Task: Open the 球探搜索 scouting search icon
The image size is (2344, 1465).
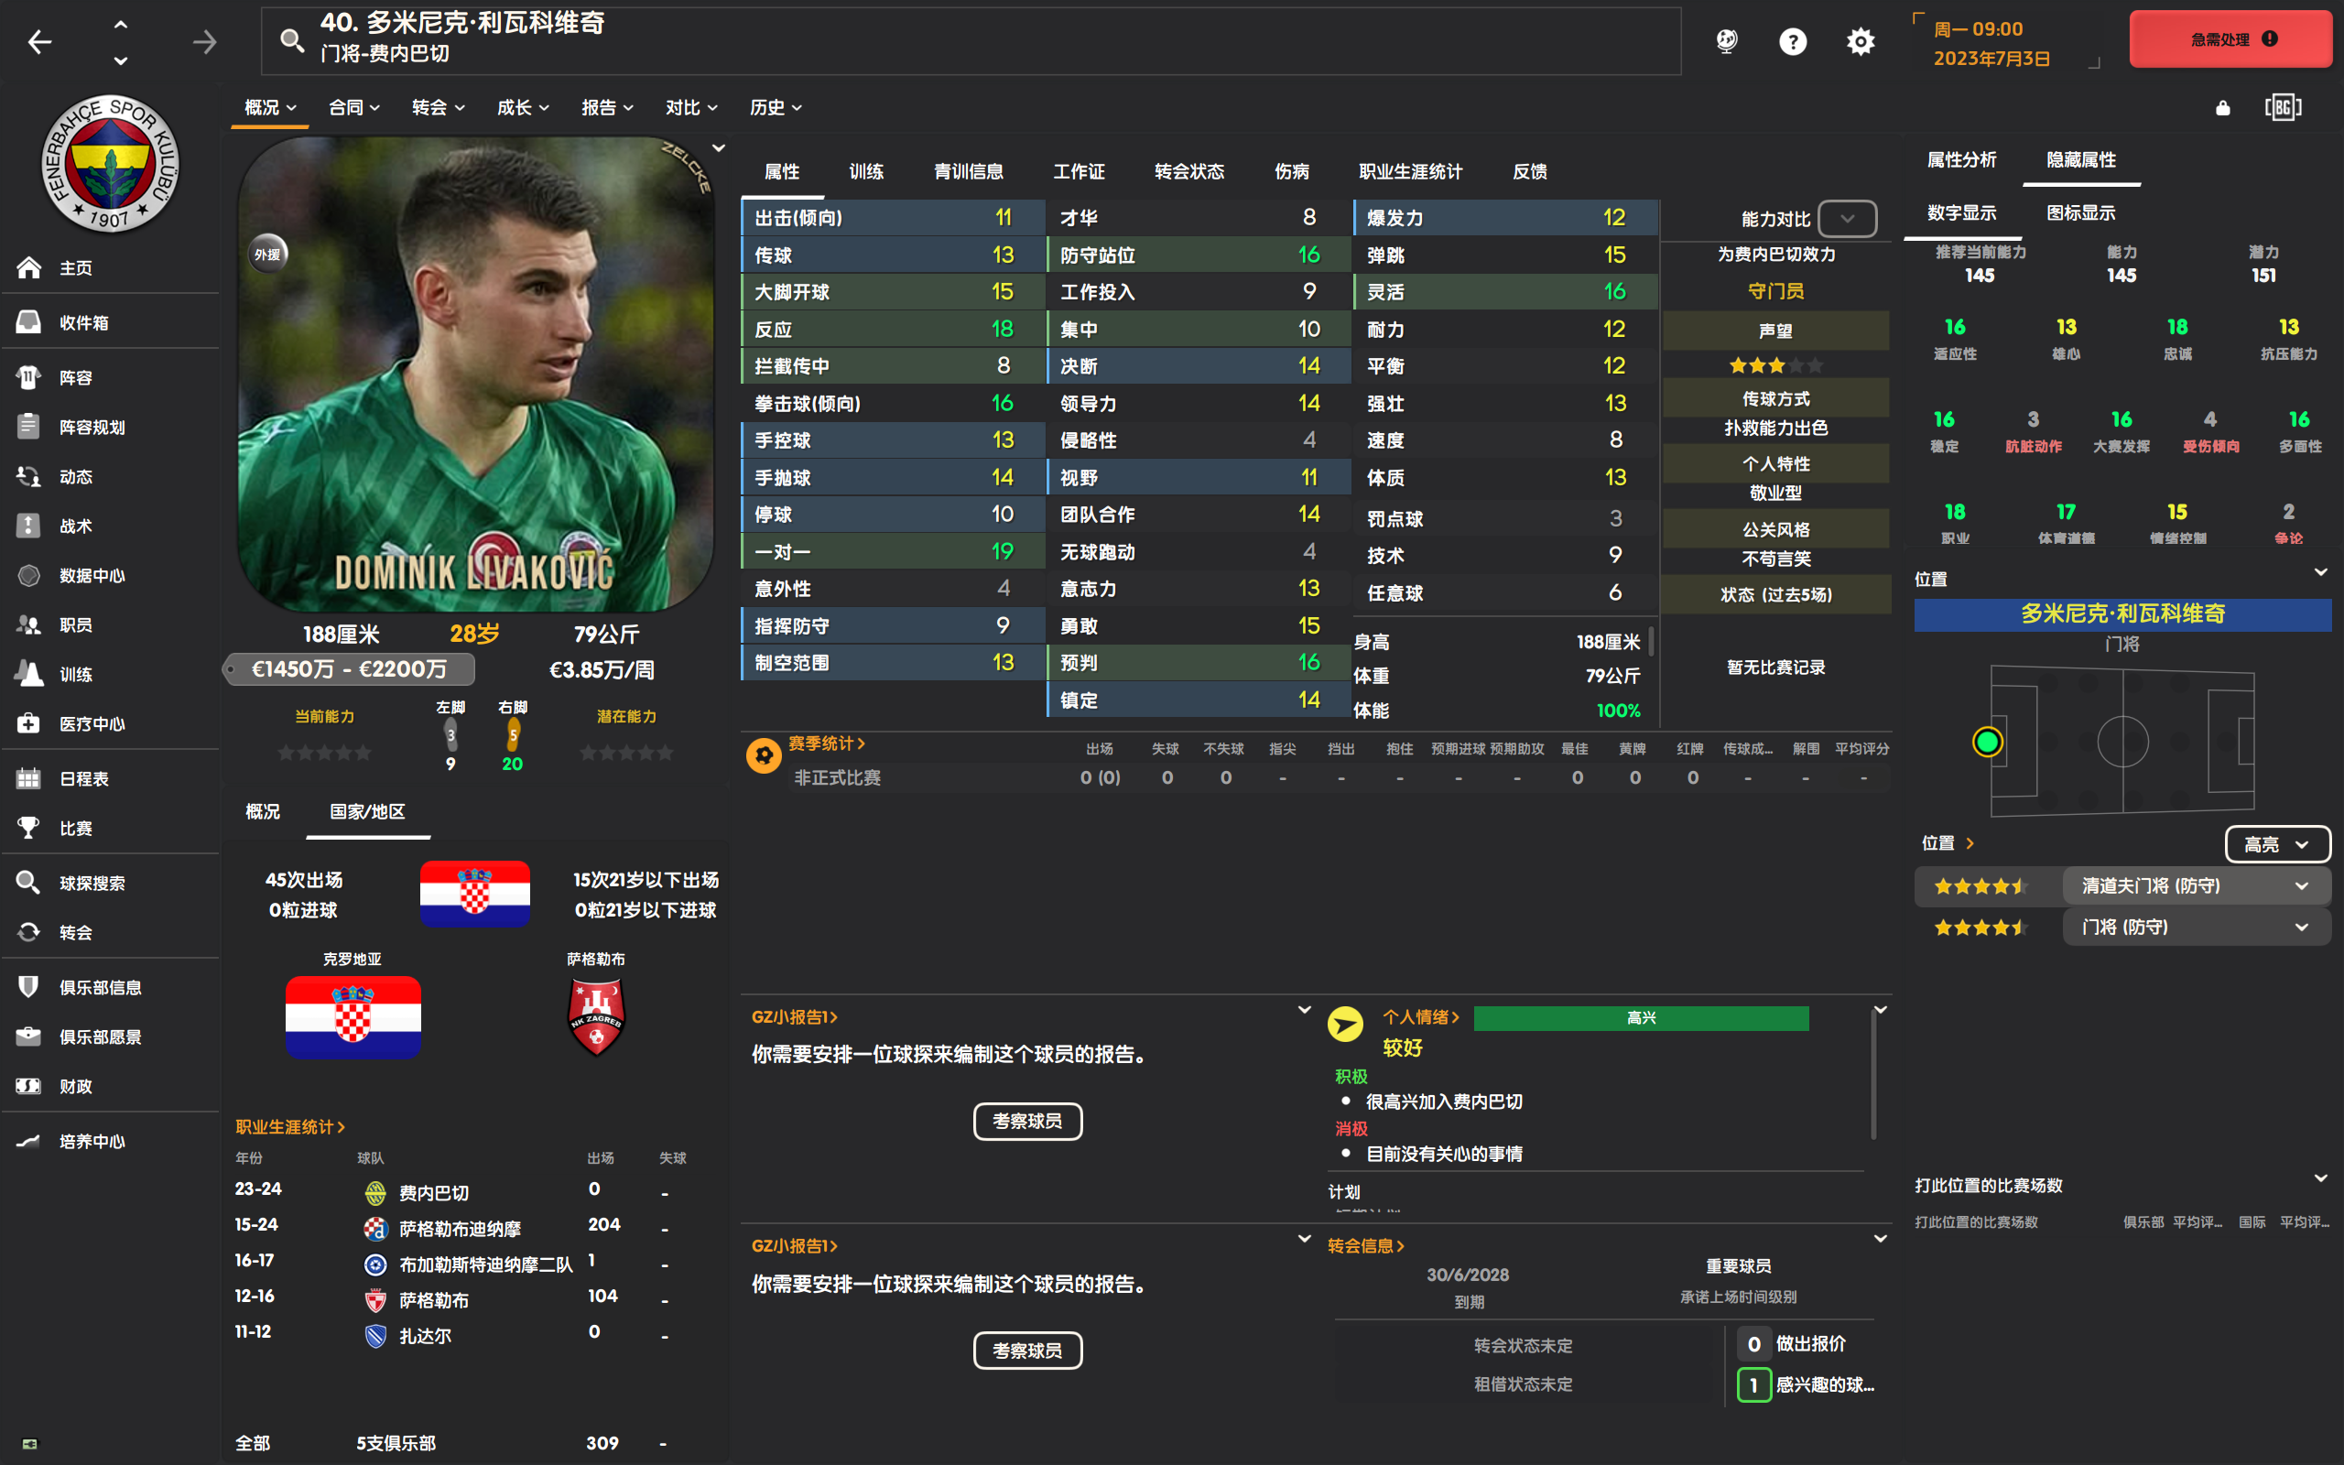Action: coord(29,883)
